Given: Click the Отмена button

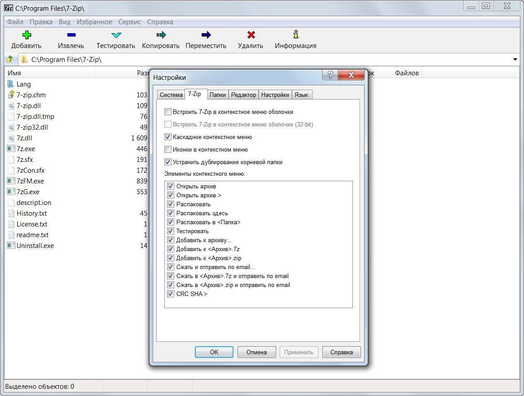Looking at the screenshot, I should coord(257,352).
